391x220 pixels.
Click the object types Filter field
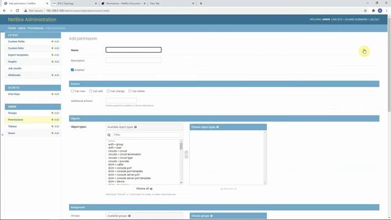[147, 134]
